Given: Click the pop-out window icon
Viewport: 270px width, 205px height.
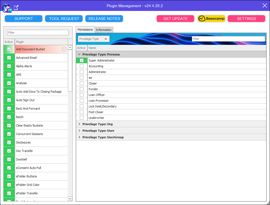Looking at the screenshot, I should tap(16, 8).
